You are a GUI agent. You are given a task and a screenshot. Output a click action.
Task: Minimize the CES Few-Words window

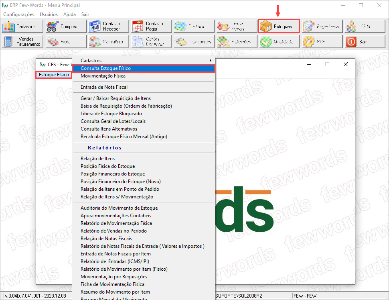point(309,64)
